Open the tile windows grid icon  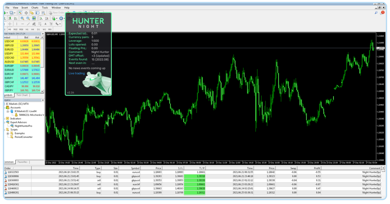click(x=34, y=18)
